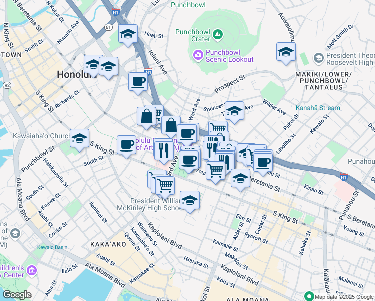Click the Iolani Ave label
This screenshot has height=301, width=375.
point(158,62)
